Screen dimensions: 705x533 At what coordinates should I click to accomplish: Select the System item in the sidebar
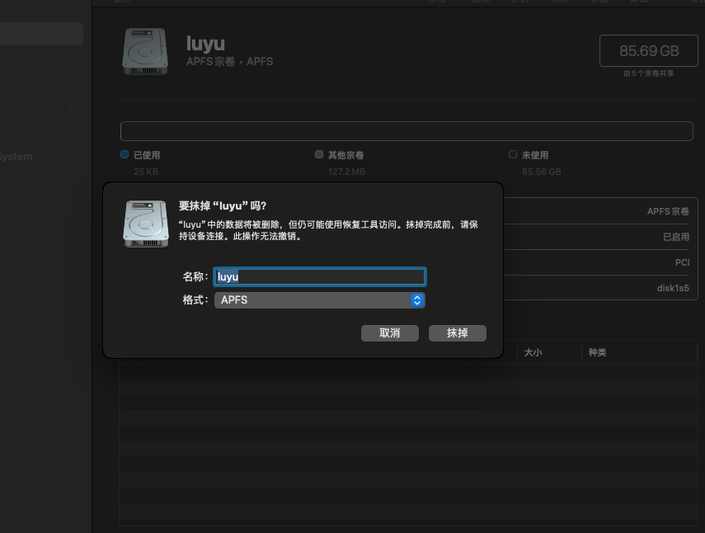[x=16, y=157]
